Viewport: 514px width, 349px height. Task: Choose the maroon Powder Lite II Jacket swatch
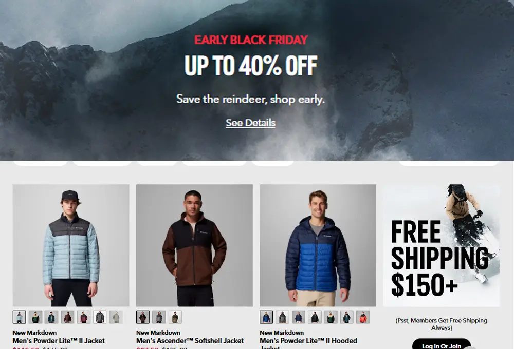pyautogui.click(x=84, y=317)
